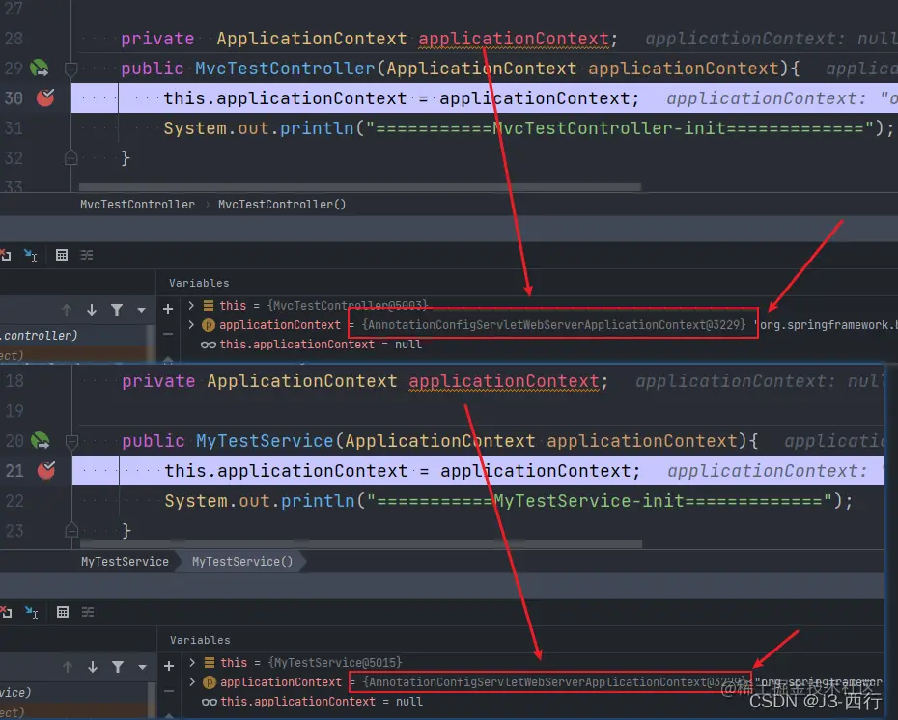This screenshot has height=720, width=898.
Task: Click the applicationContext field name on line 18
Action: point(504,381)
